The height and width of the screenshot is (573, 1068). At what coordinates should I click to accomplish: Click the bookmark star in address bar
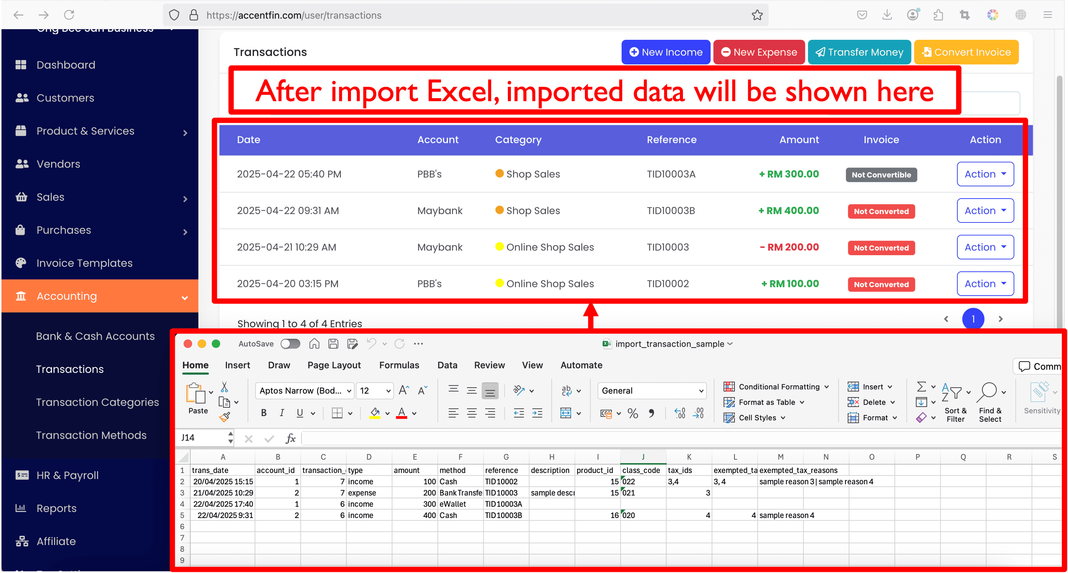tap(757, 15)
